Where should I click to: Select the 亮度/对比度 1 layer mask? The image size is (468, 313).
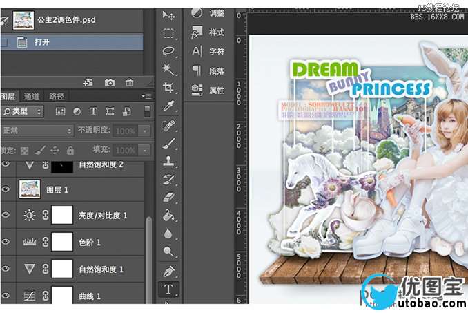62,215
